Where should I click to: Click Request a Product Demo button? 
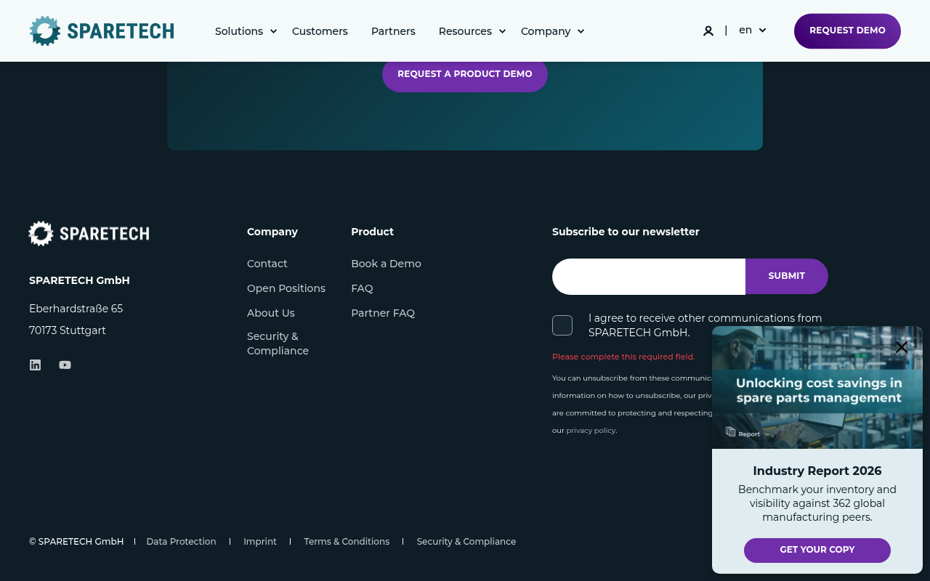tap(465, 74)
